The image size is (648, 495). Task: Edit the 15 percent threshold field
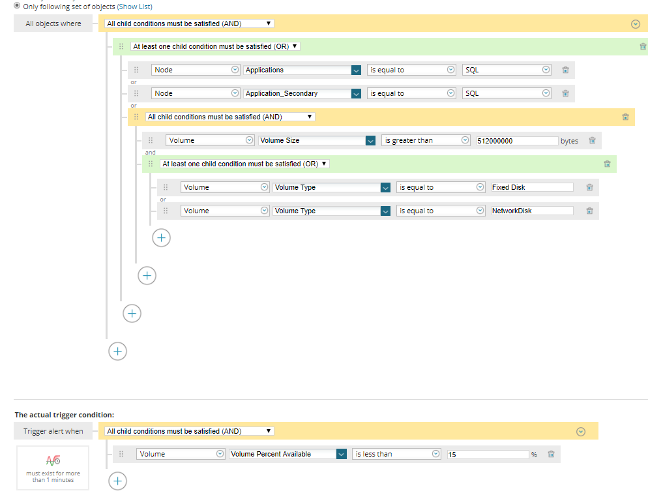[488, 455]
